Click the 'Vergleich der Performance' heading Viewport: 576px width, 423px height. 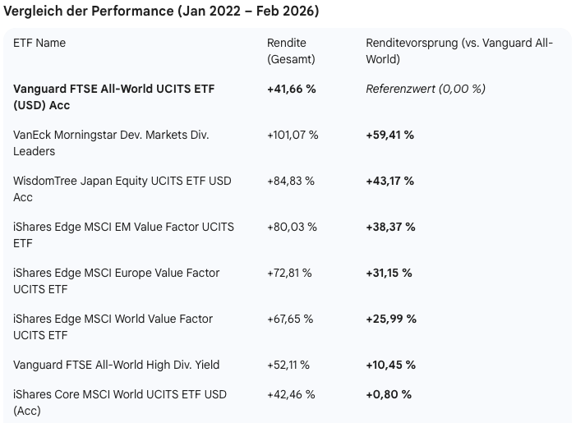[162, 11]
